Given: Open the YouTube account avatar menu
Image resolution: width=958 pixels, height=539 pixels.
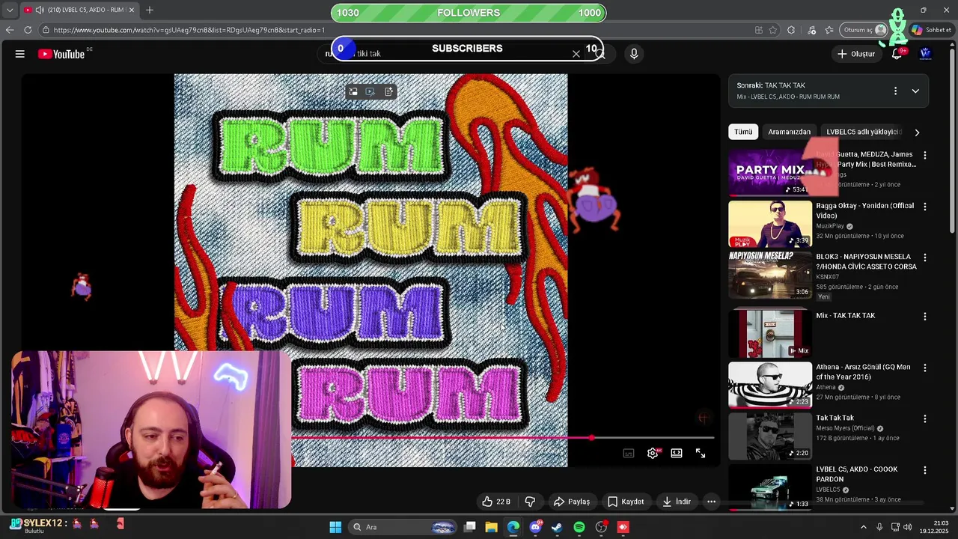Looking at the screenshot, I should (x=925, y=54).
